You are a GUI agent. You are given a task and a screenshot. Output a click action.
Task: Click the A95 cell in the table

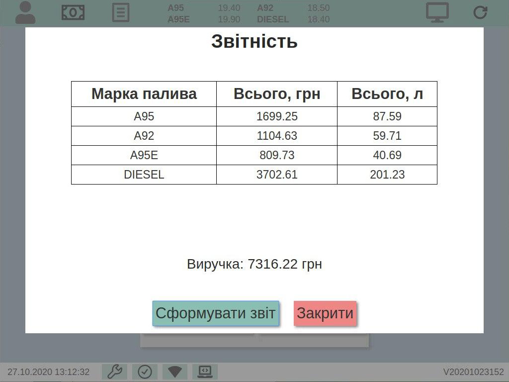pos(144,116)
